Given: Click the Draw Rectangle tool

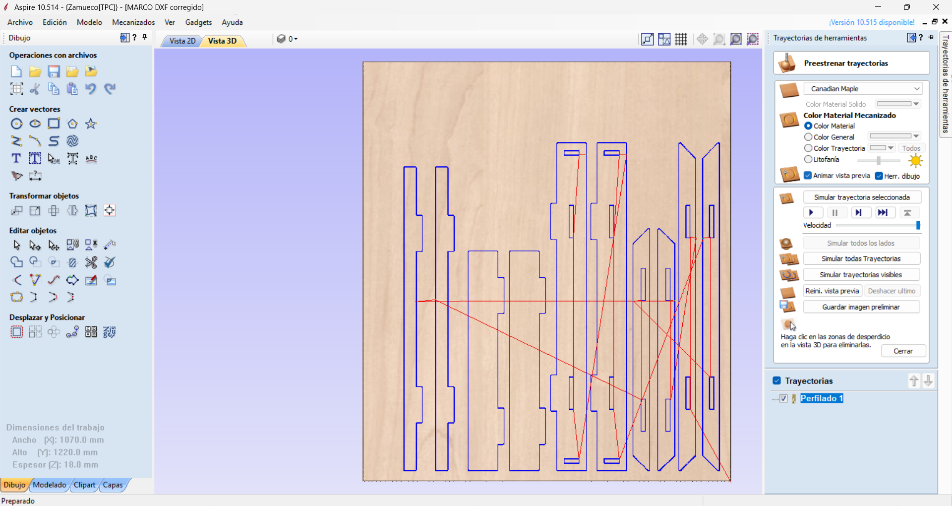Looking at the screenshot, I should tap(54, 124).
